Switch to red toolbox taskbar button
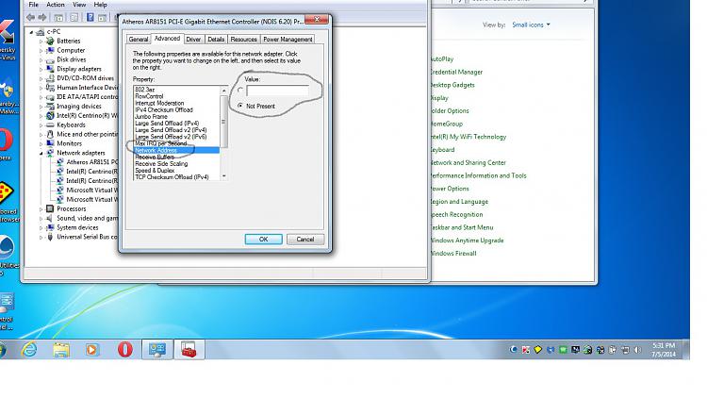Screen dimensions: 707x398 coord(189,350)
